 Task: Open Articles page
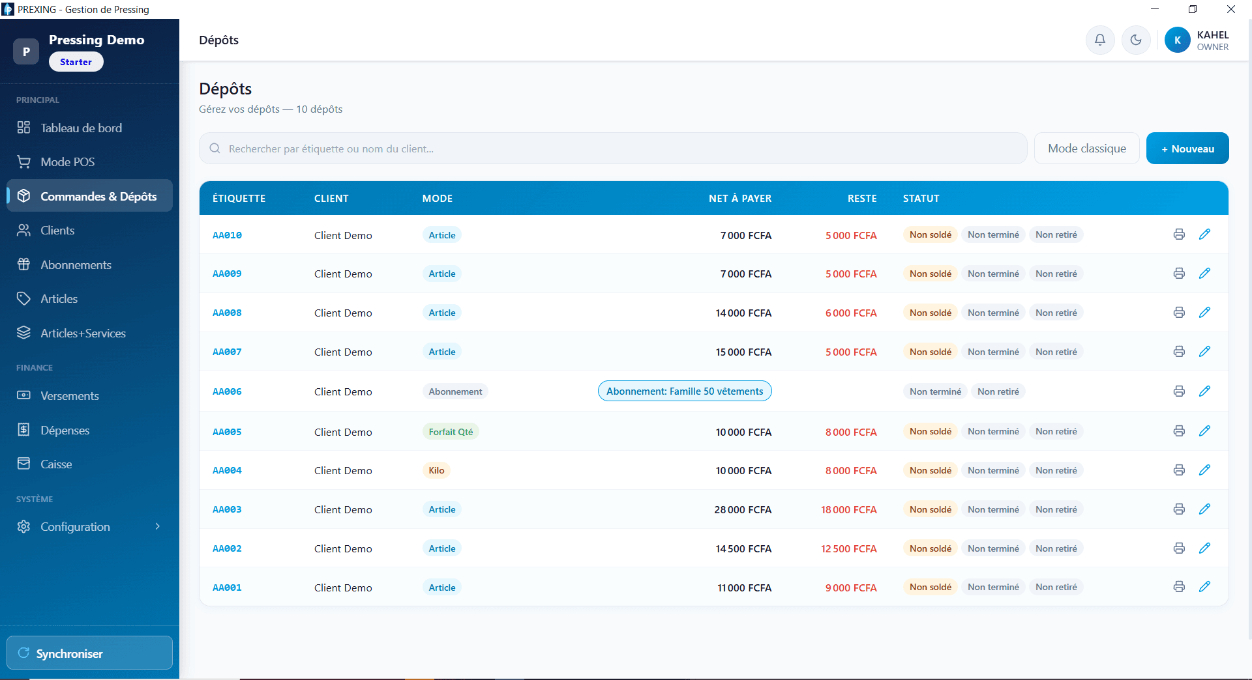[x=89, y=298]
